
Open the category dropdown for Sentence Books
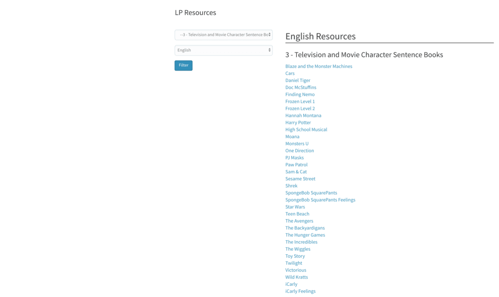point(223,35)
